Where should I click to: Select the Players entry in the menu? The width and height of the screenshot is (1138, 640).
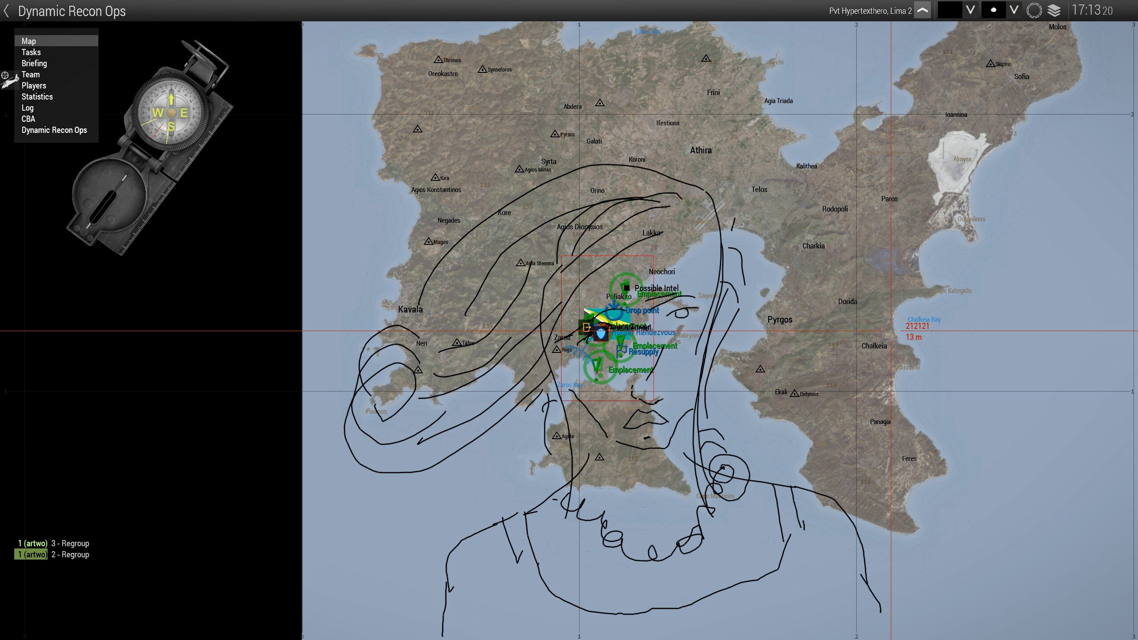point(34,85)
